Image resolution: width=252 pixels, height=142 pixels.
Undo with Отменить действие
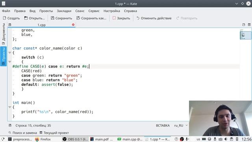click(x=154, y=18)
